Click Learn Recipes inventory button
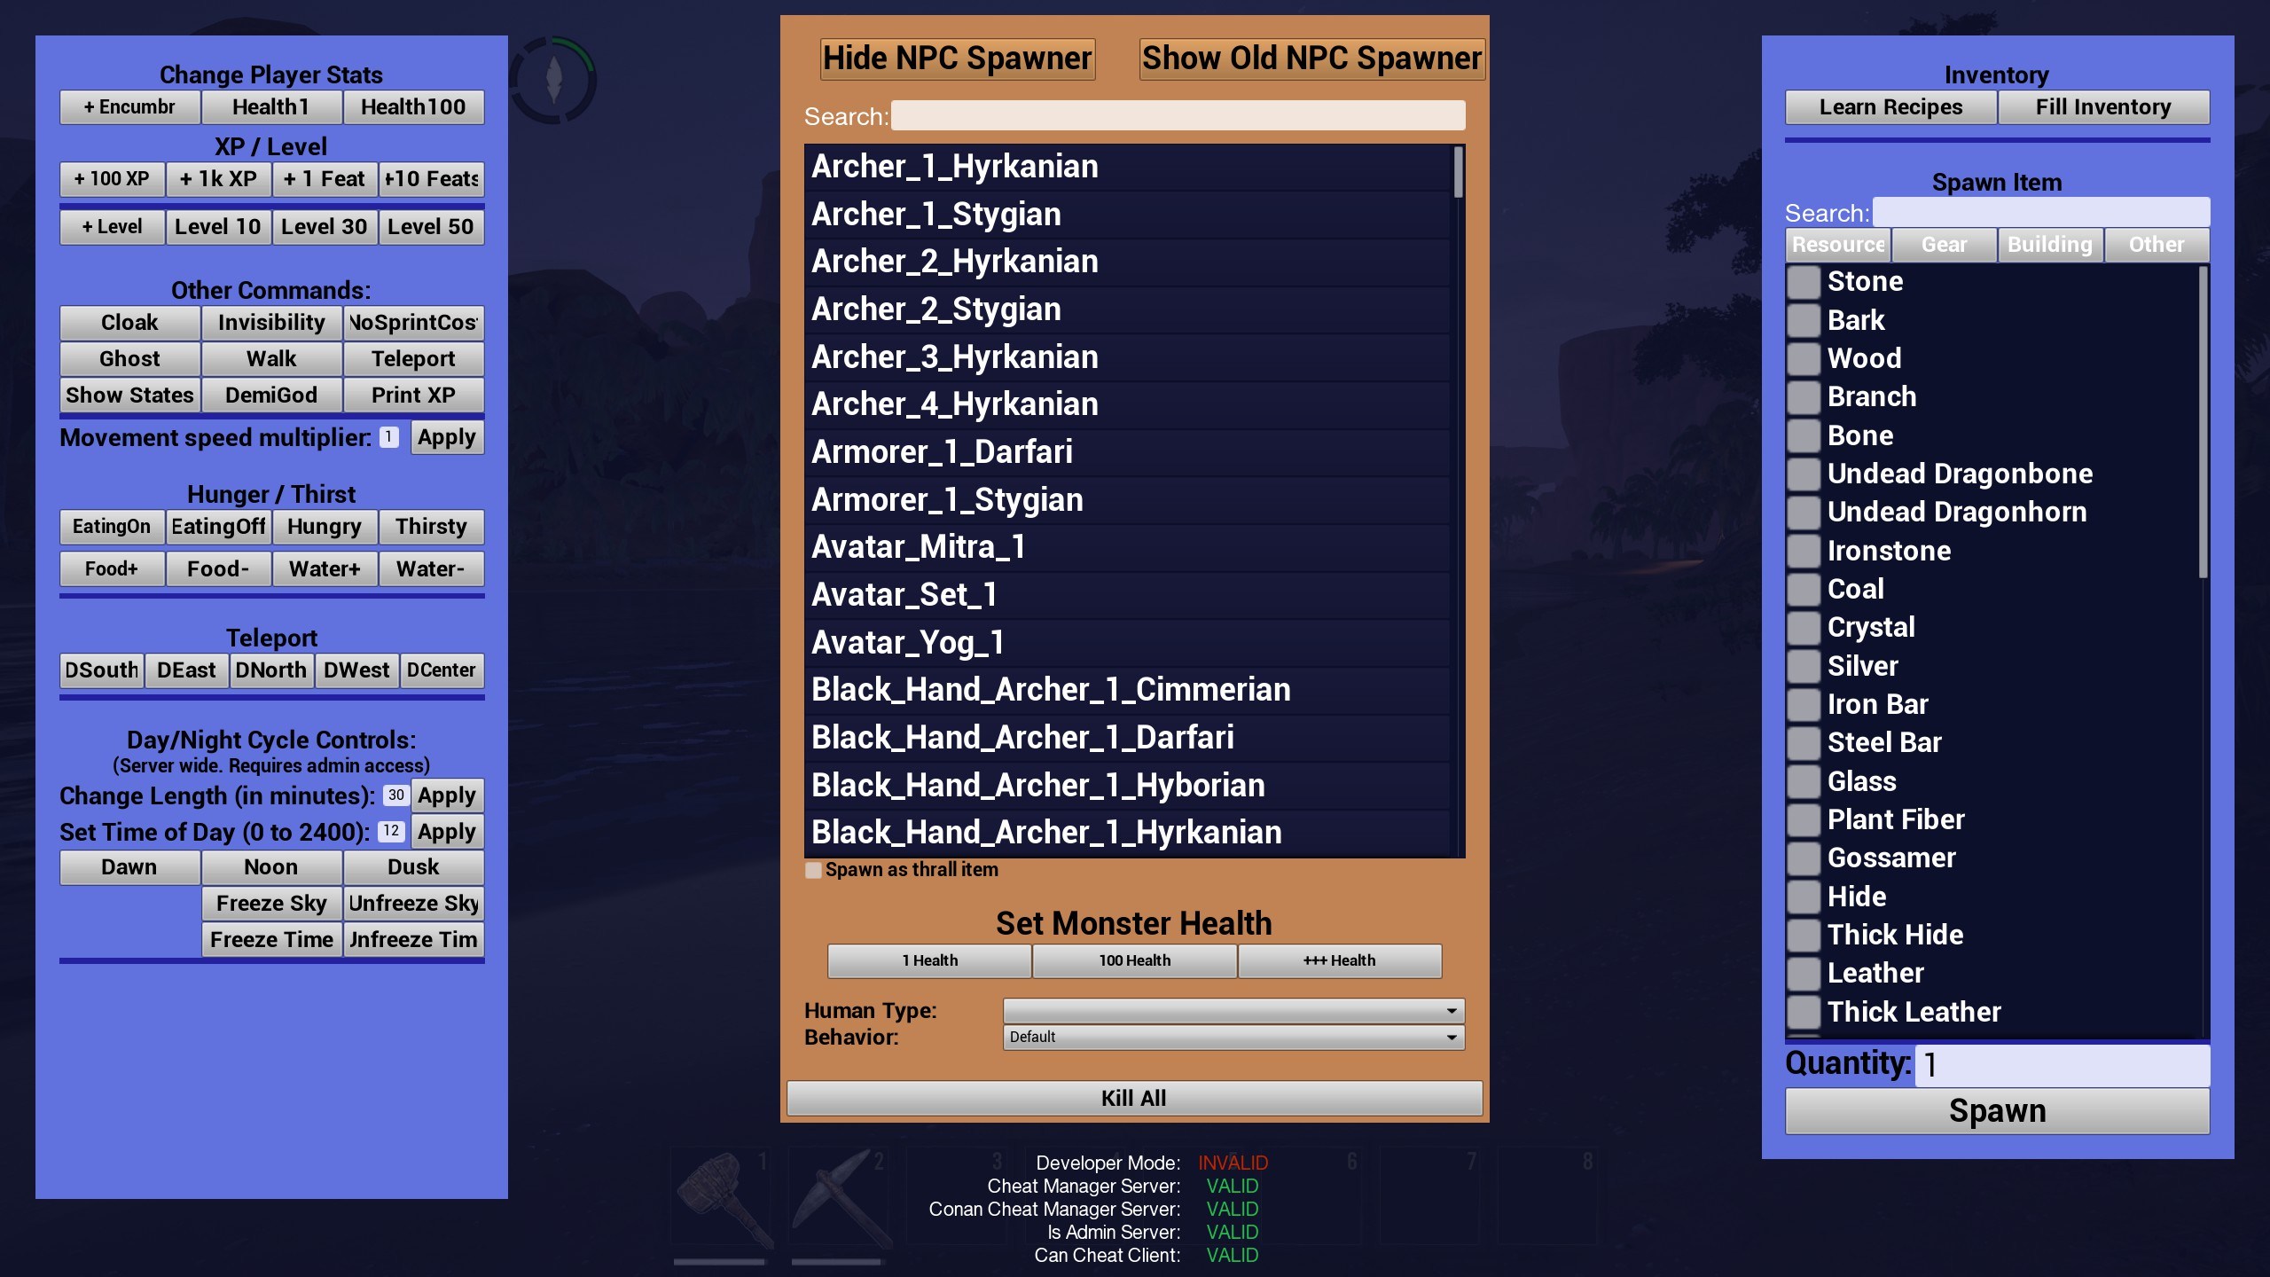2270x1277 pixels. coord(1891,106)
